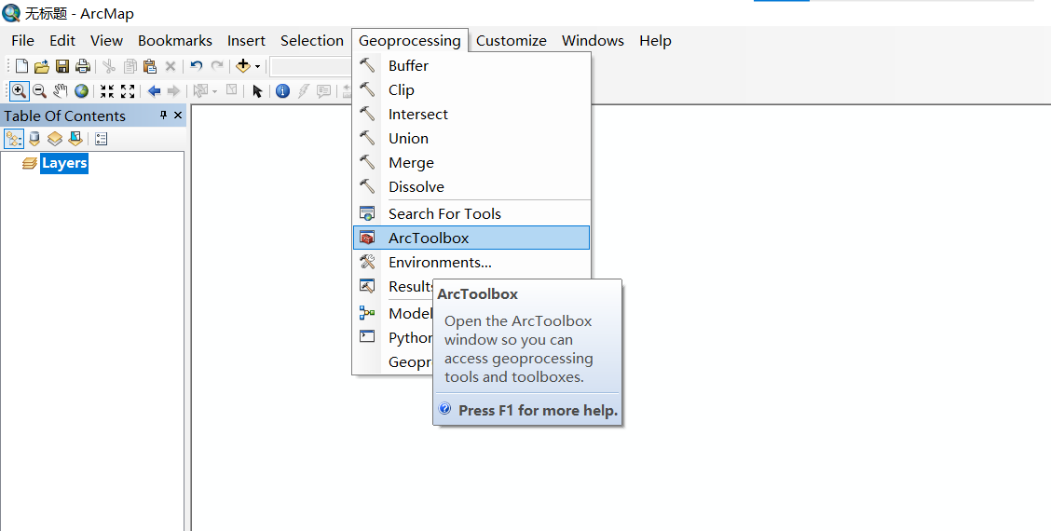Choose Buffer from Geoprocessing menu

471,66
